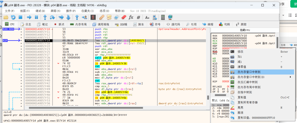Choose 加1 in the context menu
The width and height of the screenshot is (297, 123).
[x=262, y=57]
